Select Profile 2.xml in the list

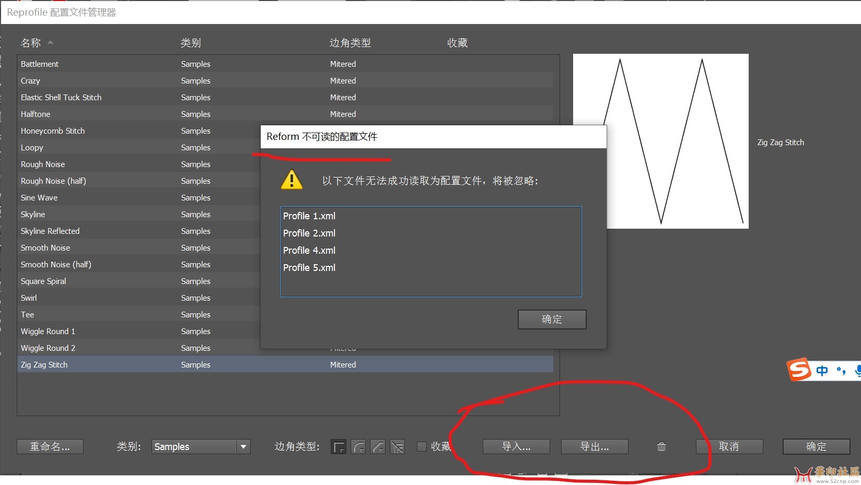click(431, 233)
